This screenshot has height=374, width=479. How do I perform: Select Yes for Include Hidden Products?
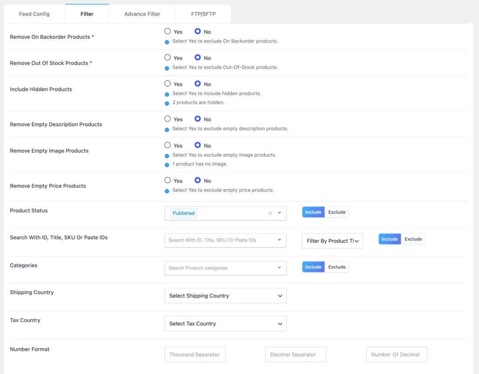point(167,83)
